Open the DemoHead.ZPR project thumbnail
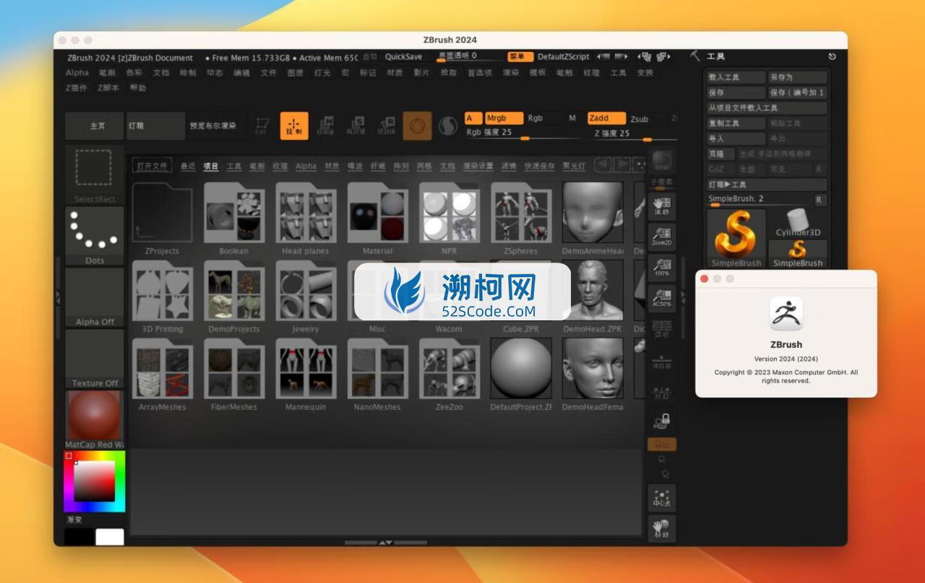This screenshot has width=925, height=583. 593,291
